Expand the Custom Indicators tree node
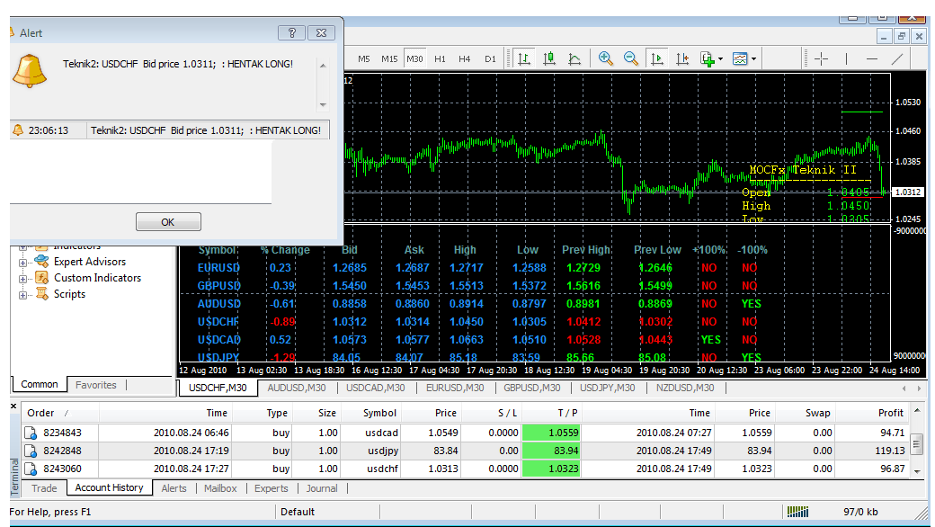The height and width of the screenshot is (527, 935). click(22, 279)
